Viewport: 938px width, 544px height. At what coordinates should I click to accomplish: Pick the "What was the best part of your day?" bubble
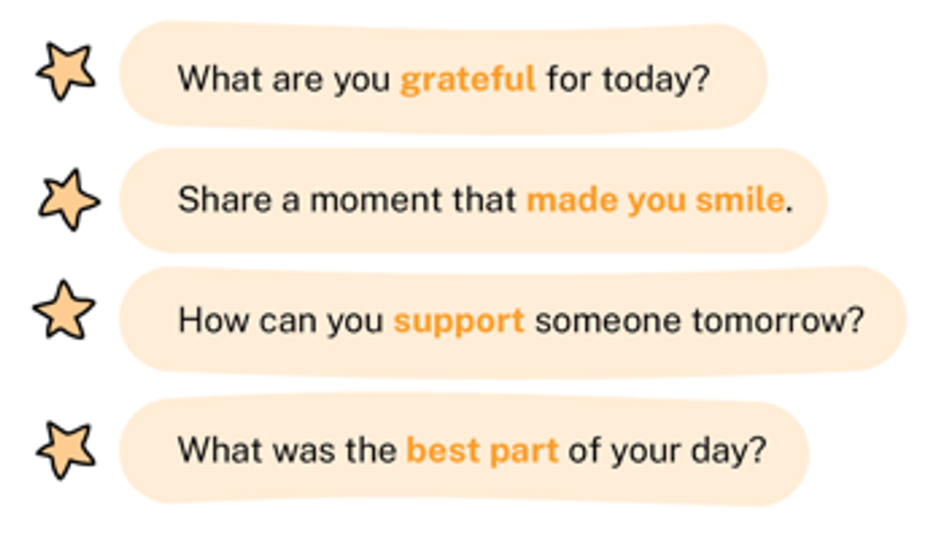tap(464, 451)
